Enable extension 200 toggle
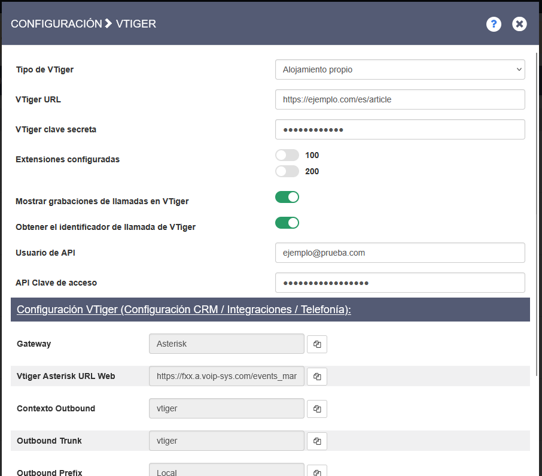 click(x=287, y=171)
